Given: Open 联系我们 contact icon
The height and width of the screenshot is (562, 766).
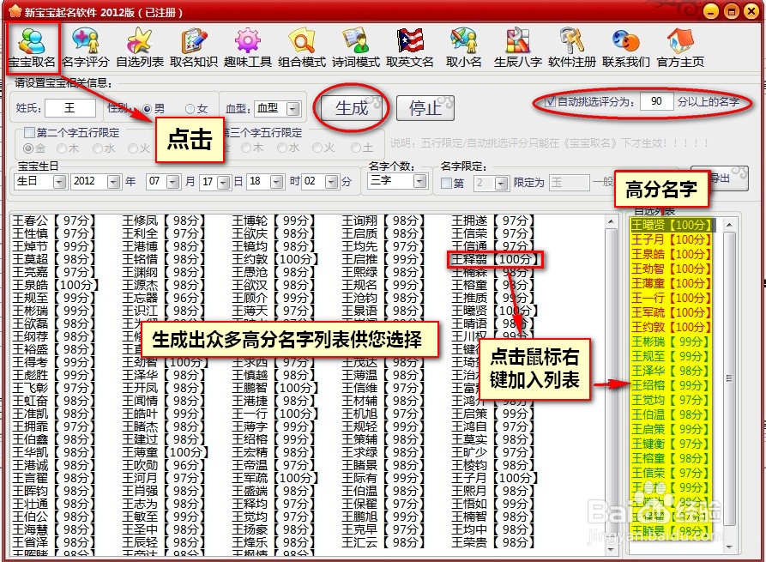Looking at the screenshot, I should tap(626, 48).
